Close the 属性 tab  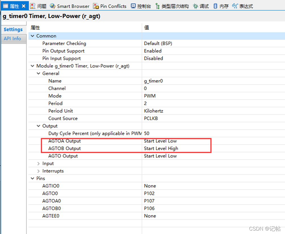click(x=23, y=6)
